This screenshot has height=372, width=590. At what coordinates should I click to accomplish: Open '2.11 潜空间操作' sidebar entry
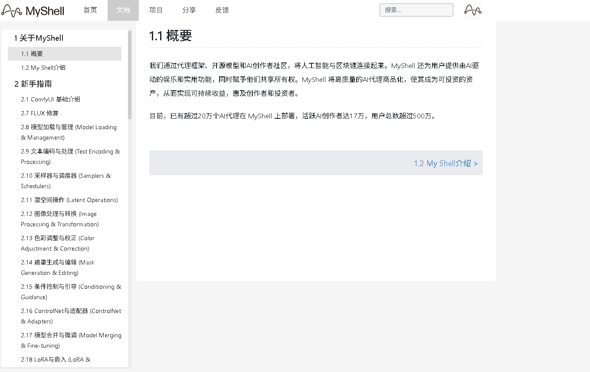tap(69, 200)
